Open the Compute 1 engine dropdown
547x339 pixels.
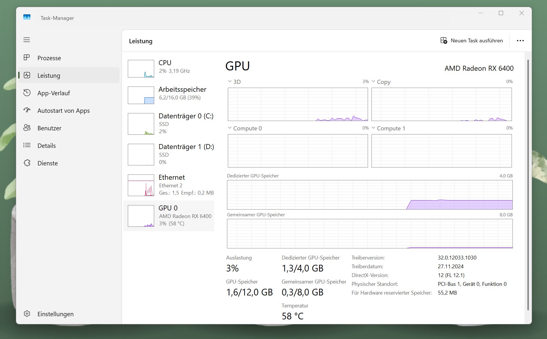[x=374, y=128]
